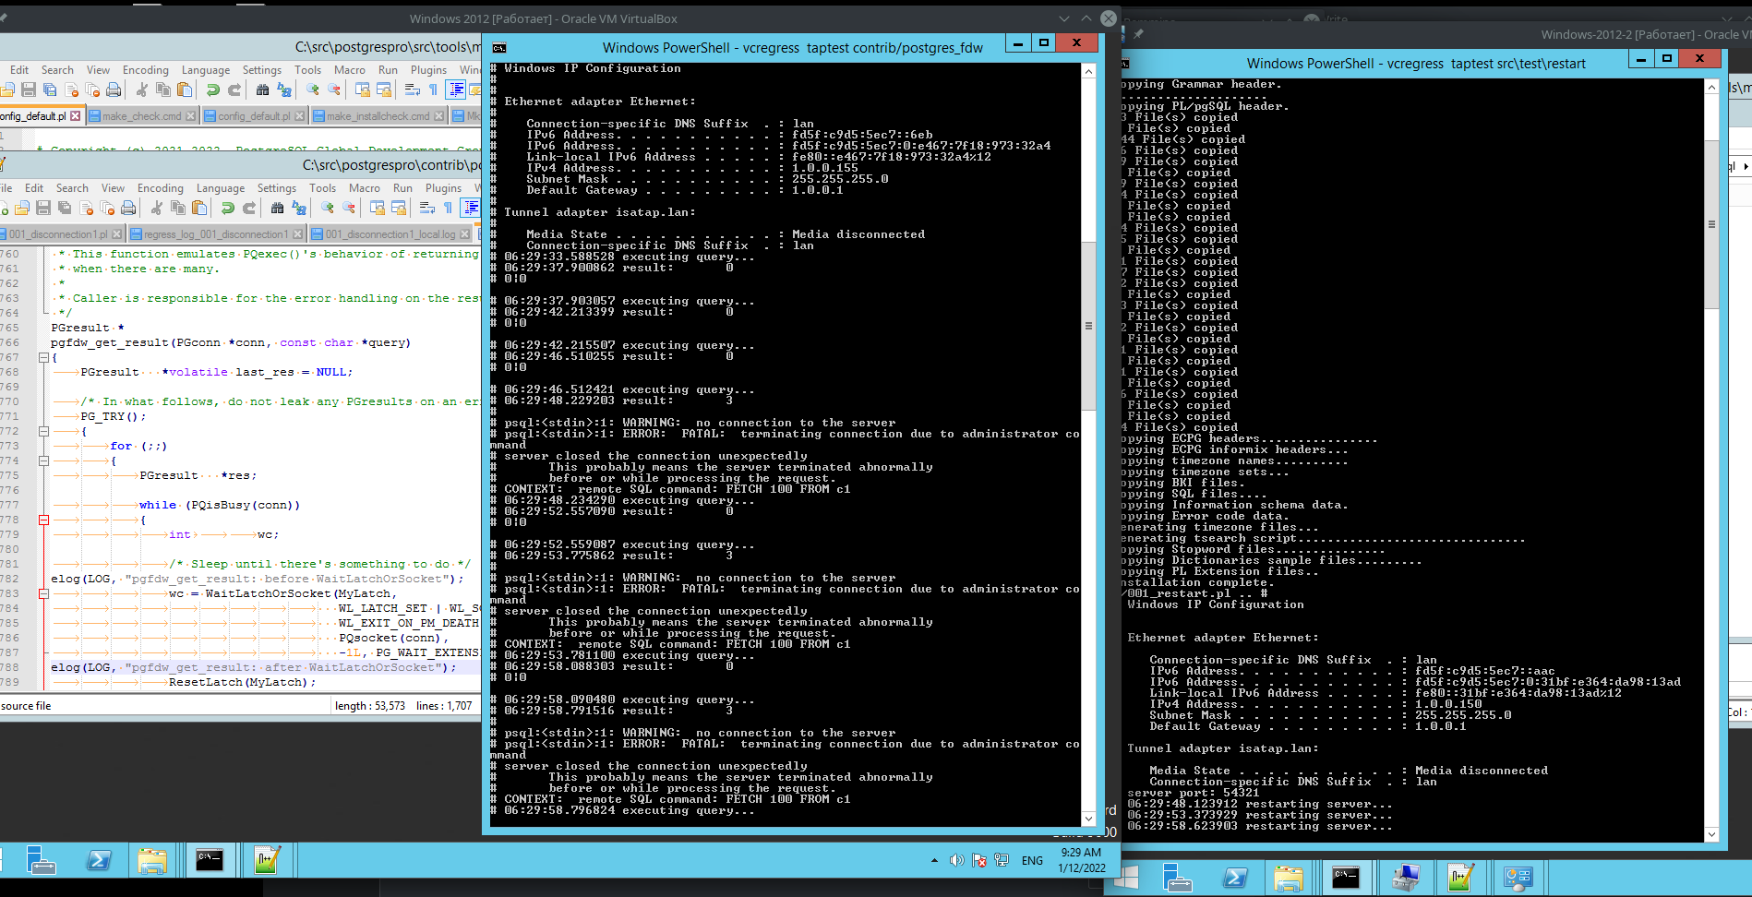1752x897 pixels.
Task: Click Paste icon in the 001_disconnection1.pl editor toolbar
Action: pos(198,208)
